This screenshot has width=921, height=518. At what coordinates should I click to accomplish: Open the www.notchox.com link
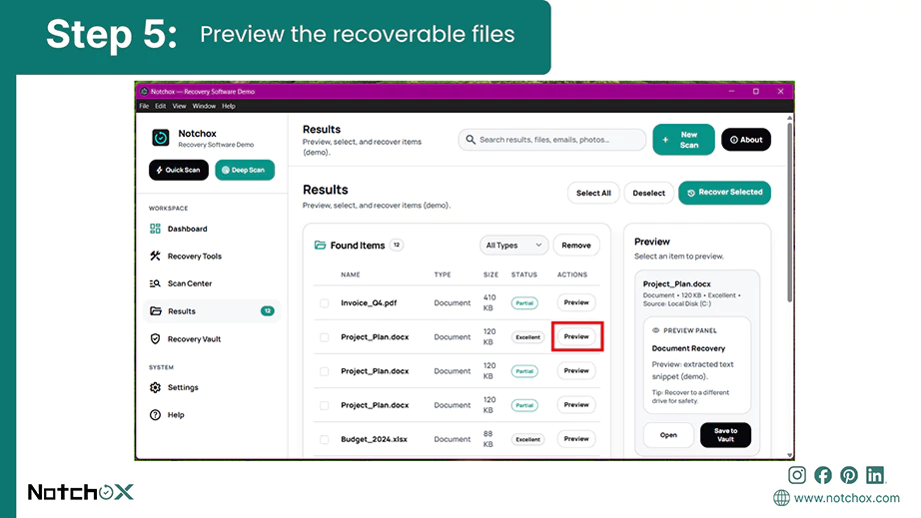(846, 498)
